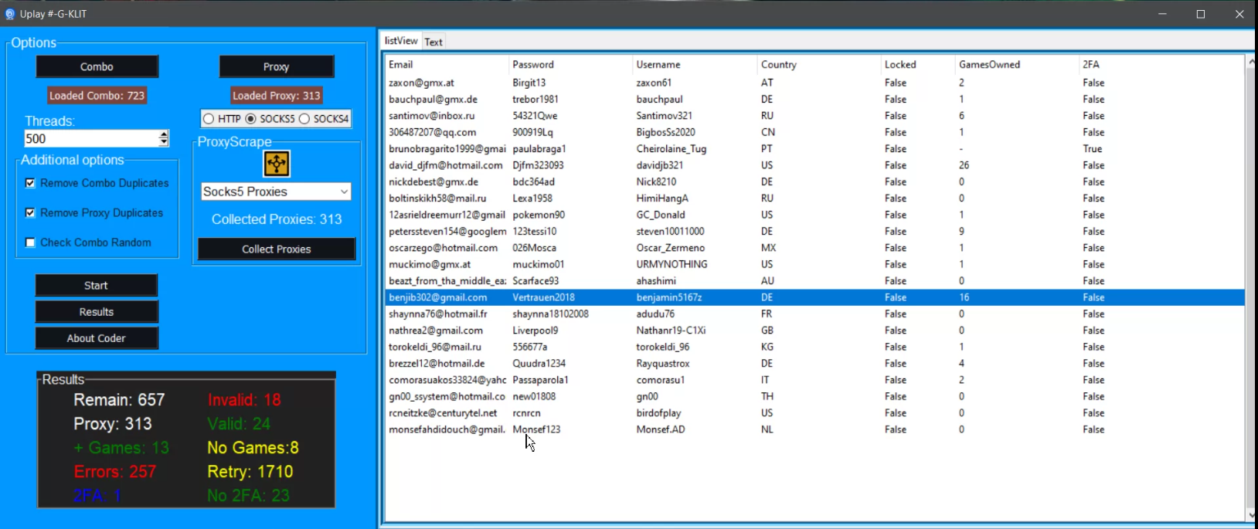Decrease Threads with the down stepper arrow

click(164, 143)
